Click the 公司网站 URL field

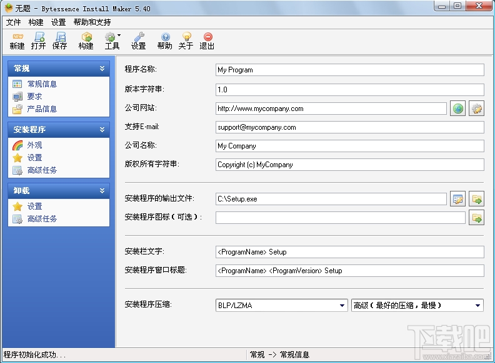pyautogui.click(x=331, y=109)
